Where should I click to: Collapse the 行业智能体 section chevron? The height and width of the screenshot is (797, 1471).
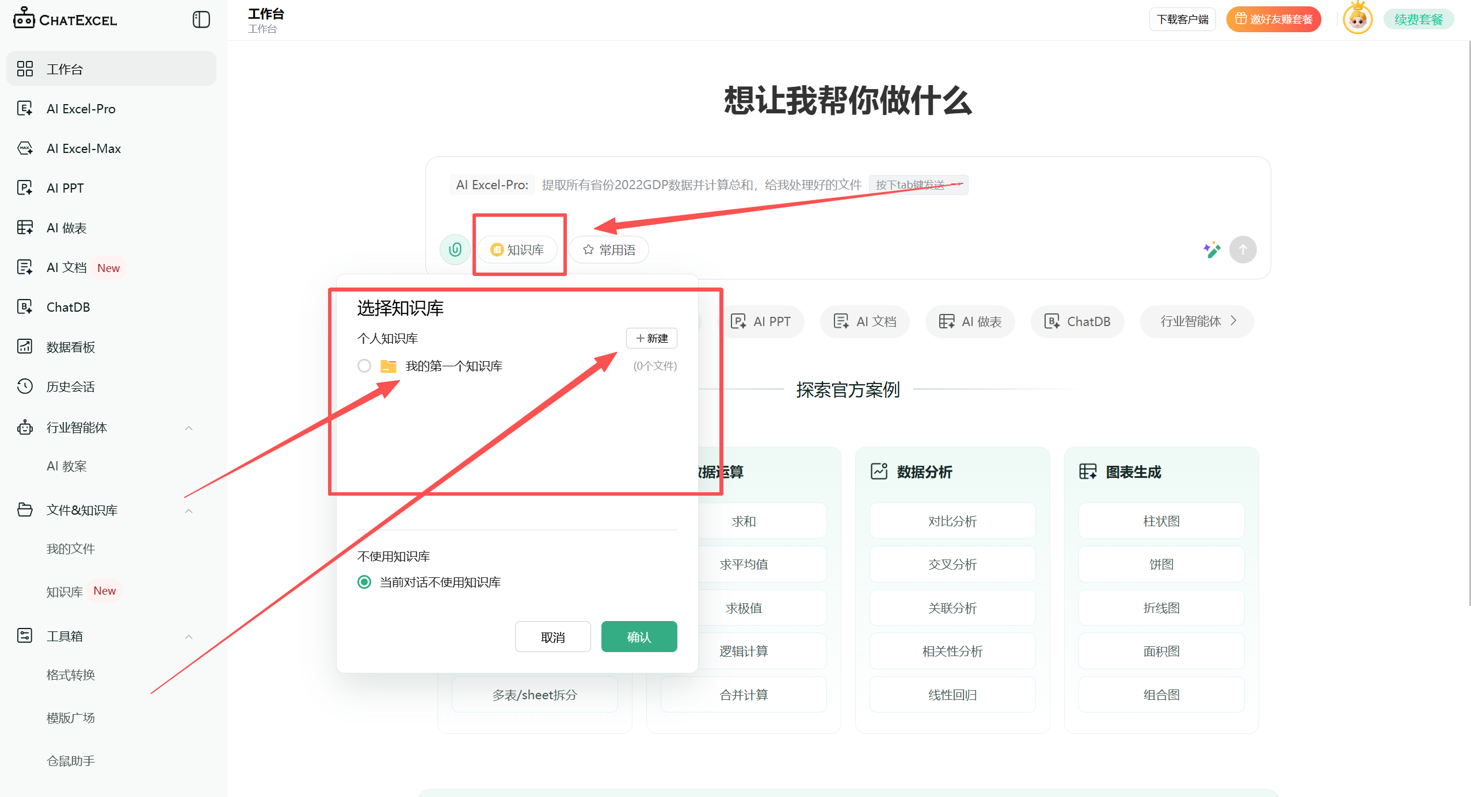click(189, 428)
